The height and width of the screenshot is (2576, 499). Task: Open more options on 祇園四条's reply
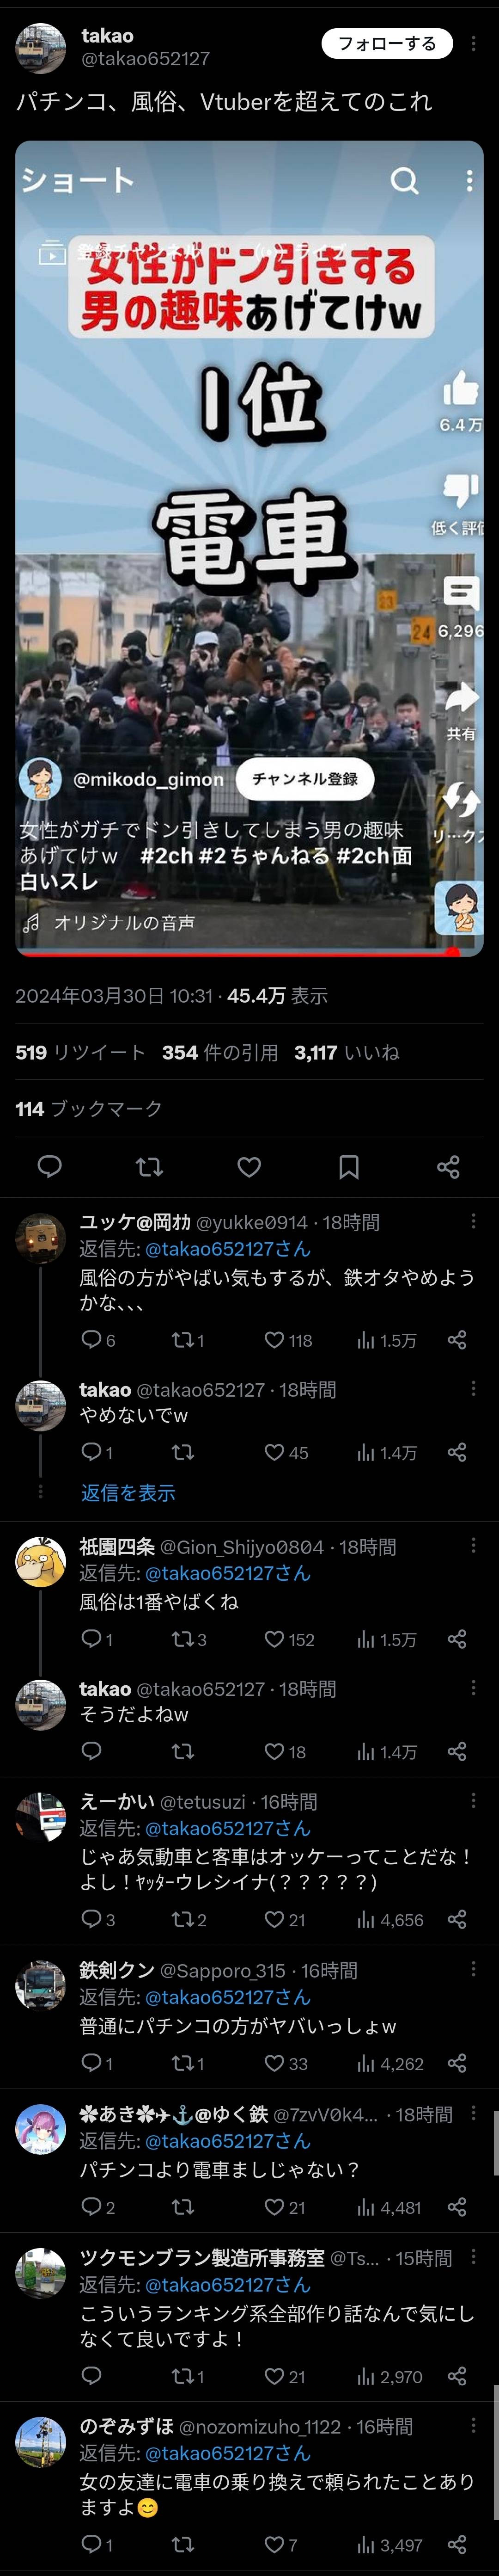tap(473, 1546)
